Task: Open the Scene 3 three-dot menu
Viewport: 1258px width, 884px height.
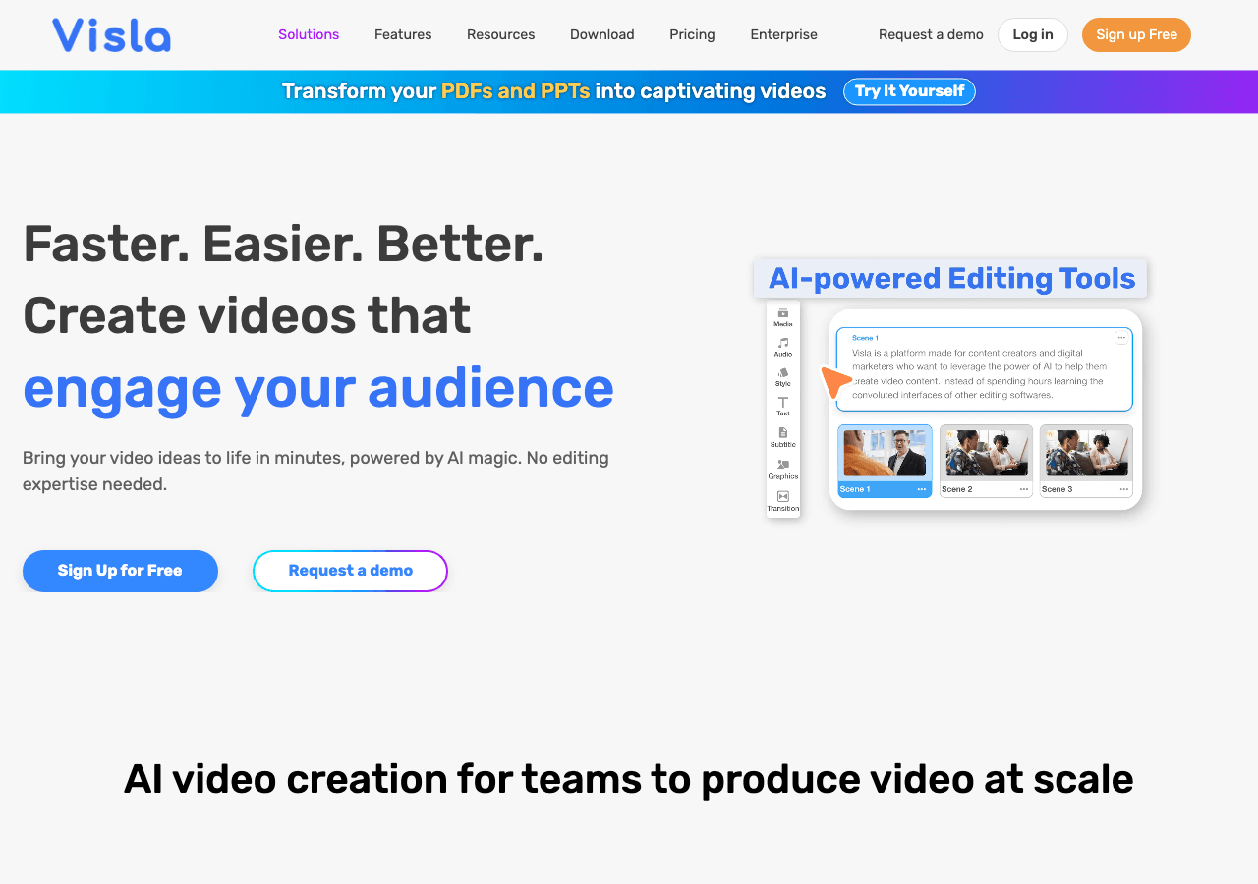Action: [x=1124, y=489]
